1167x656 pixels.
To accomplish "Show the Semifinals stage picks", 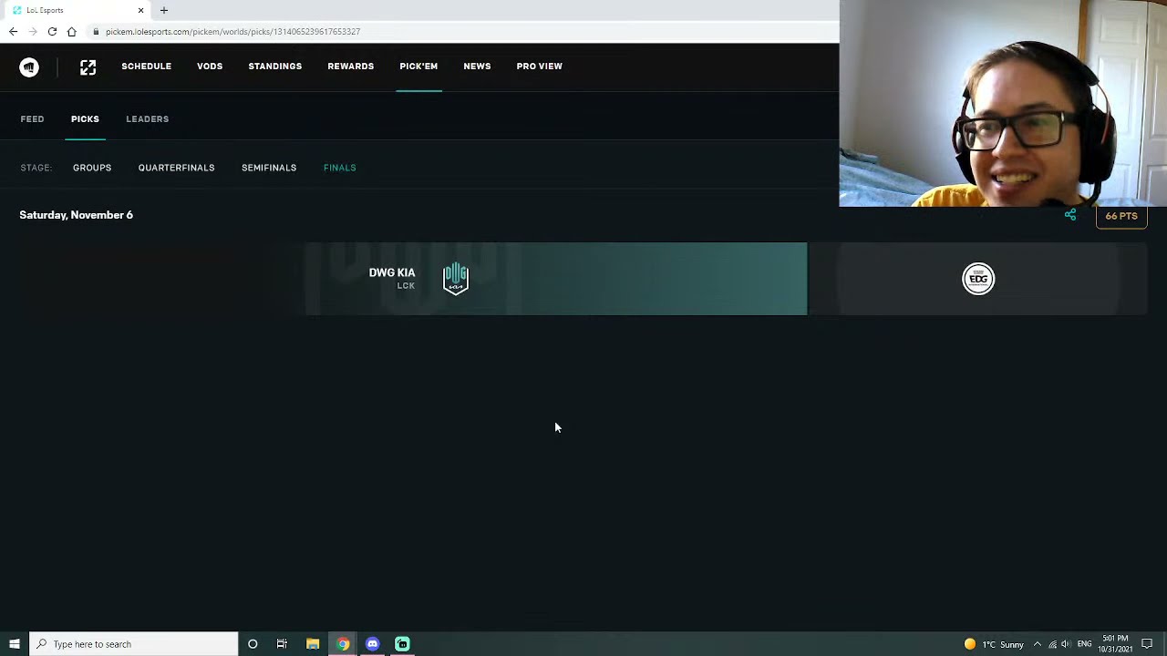I will tap(269, 168).
